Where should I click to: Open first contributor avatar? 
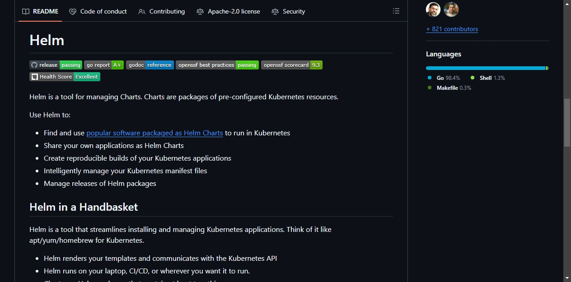tap(433, 9)
